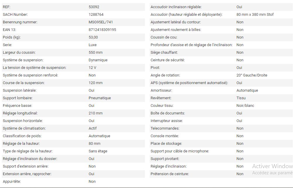
Task: Click the REF value 53092
Action: (94, 7)
